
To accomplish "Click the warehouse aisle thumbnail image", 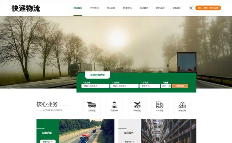I will [x=169, y=131].
